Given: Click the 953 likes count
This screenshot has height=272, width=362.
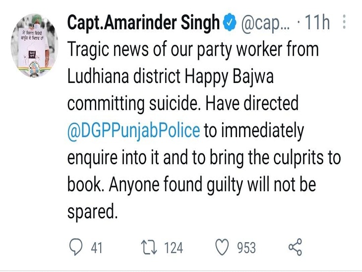Looking at the screenshot, I should 246,247.
